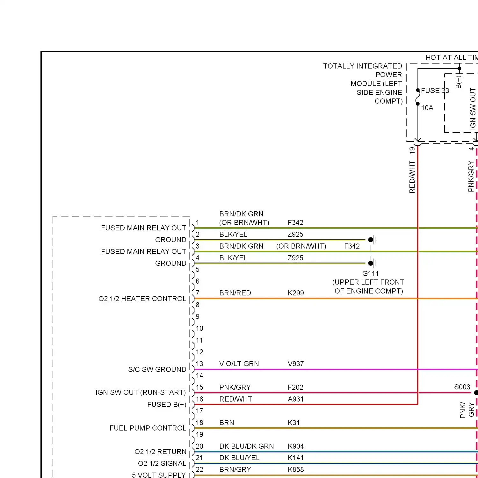The height and width of the screenshot is (478, 478).
Task: Click the horizontal "PNK/GRY" text at pin 15
Action: 235,387
